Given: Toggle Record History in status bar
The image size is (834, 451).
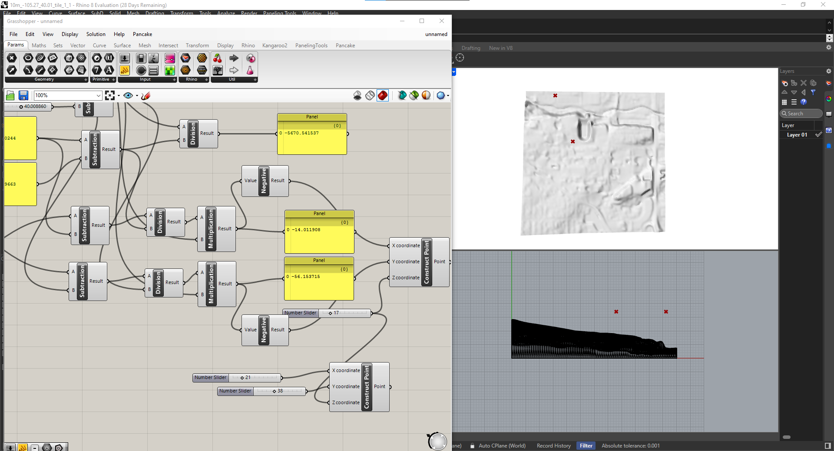Looking at the screenshot, I should (x=554, y=446).
